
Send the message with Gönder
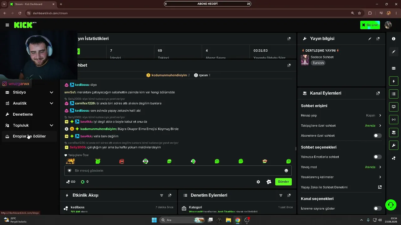pyautogui.click(x=284, y=182)
